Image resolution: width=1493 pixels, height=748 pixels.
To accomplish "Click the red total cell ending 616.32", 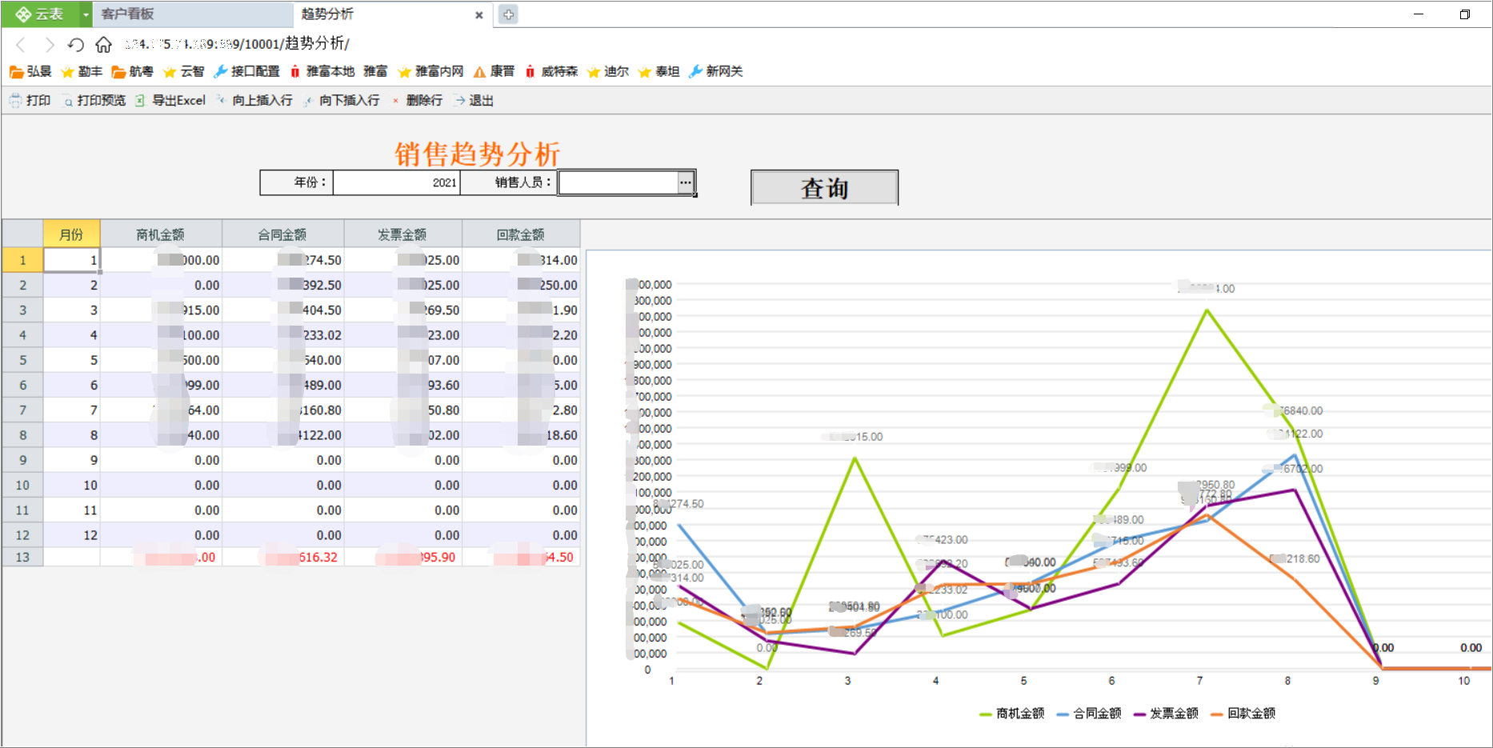I will (282, 557).
